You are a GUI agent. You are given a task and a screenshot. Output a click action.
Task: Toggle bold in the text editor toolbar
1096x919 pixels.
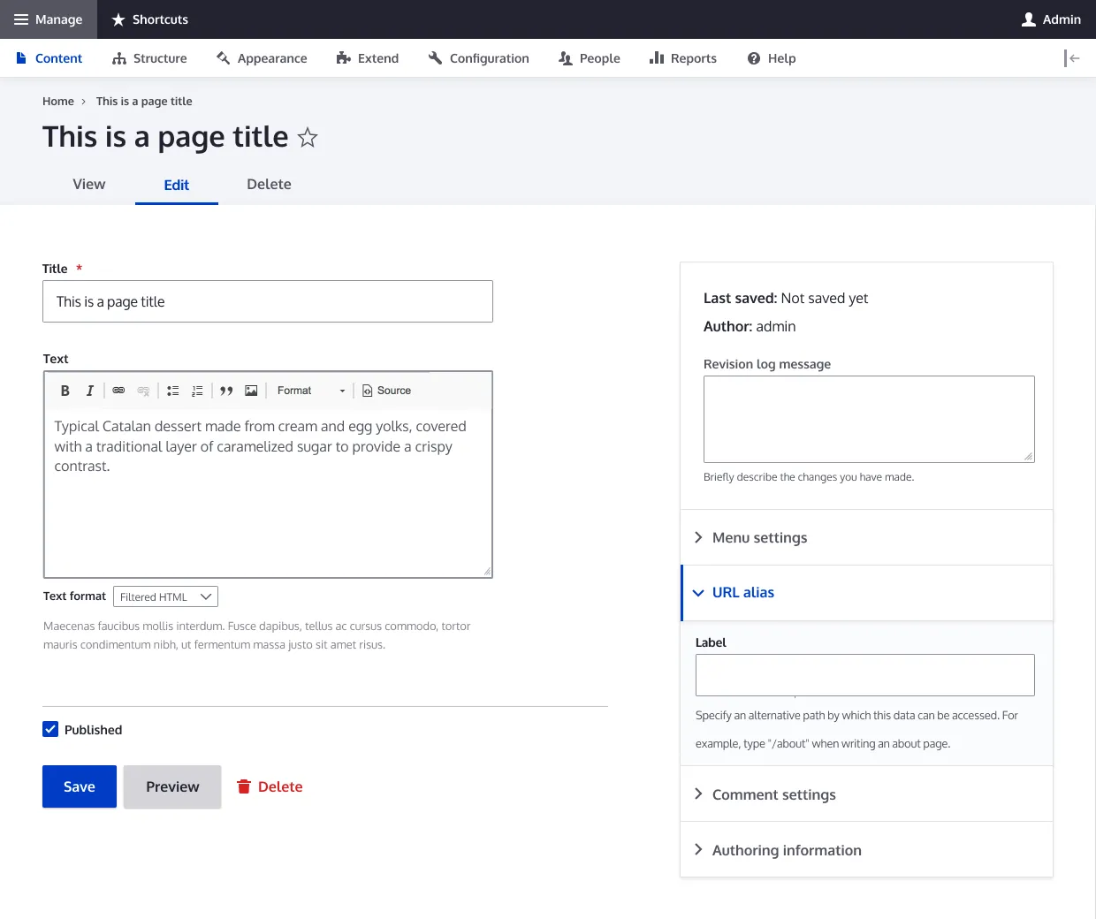pyautogui.click(x=65, y=391)
